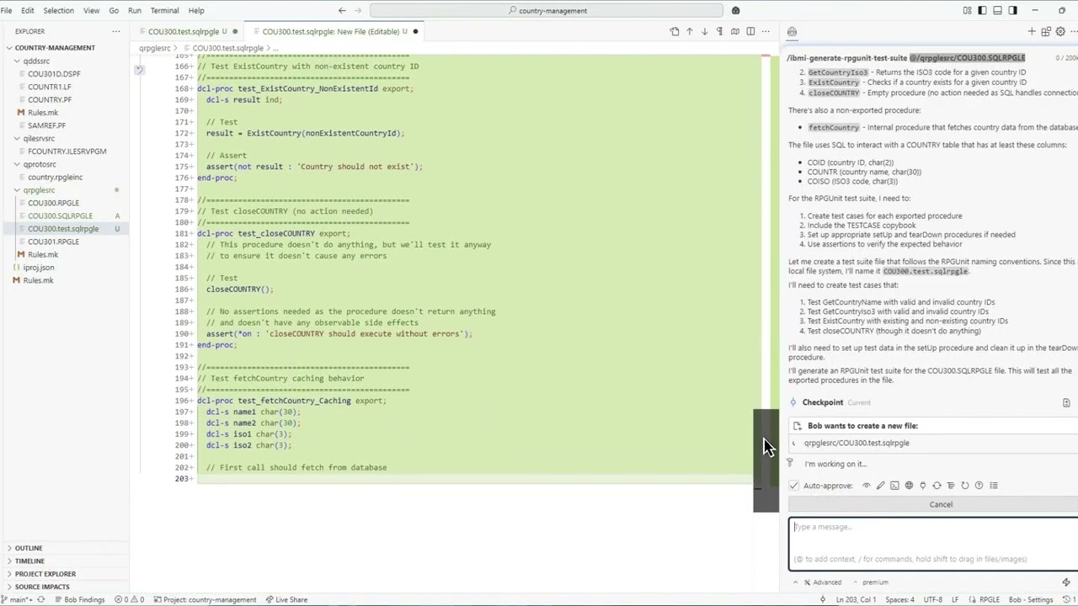Open changes file icon in editor toolbar

tap(674, 31)
